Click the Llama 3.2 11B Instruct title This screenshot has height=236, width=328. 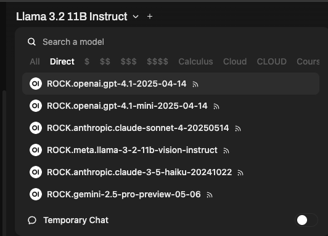click(x=72, y=17)
